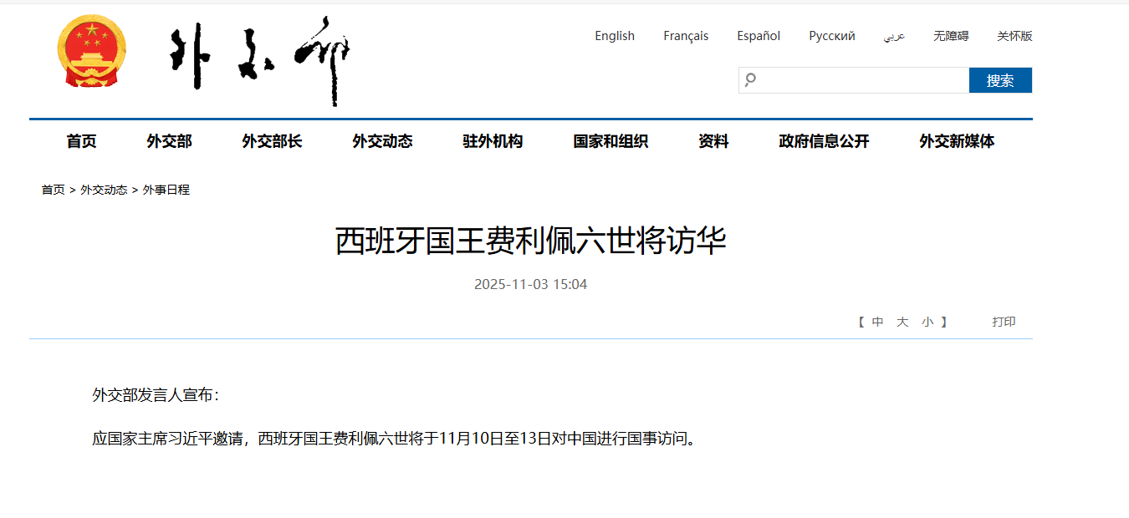Image resolution: width=1129 pixels, height=518 pixels.
Task: Click the national emblem logo
Action: (x=91, y=52)
